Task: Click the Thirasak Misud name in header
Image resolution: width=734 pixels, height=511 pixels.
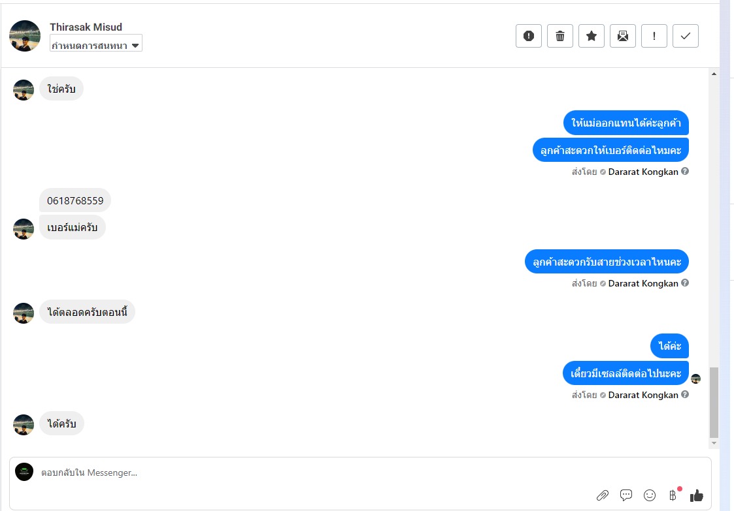Action: (x=86, y=27)
